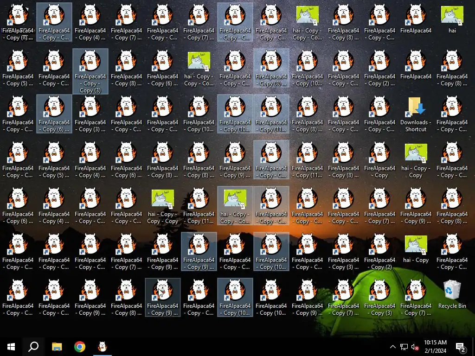
Task: Select the Recycle Bin icon
Action: [x=452, y=294]
